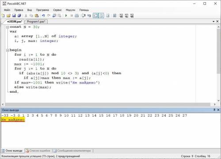
Task: Toggle the output window toolbar button
Action: pyautogui.click(x=95, y=15)
